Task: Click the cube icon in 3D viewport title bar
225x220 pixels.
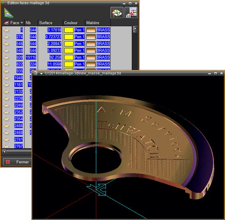Action: [x=35, y=73]
